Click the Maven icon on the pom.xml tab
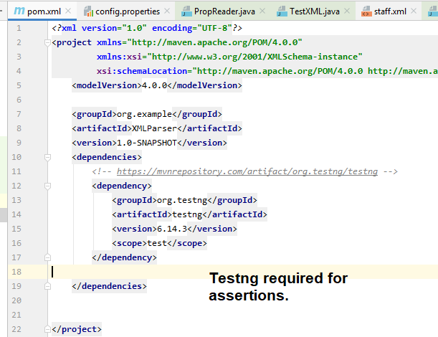 [x=19, y=12]
